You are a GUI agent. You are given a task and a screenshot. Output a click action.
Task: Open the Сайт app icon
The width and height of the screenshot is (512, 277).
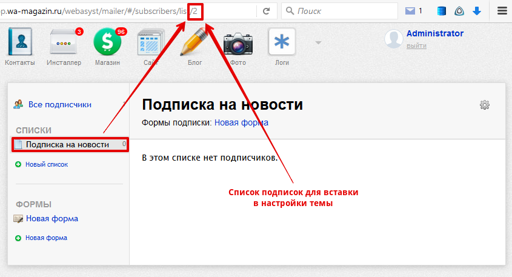pos(151,42)
